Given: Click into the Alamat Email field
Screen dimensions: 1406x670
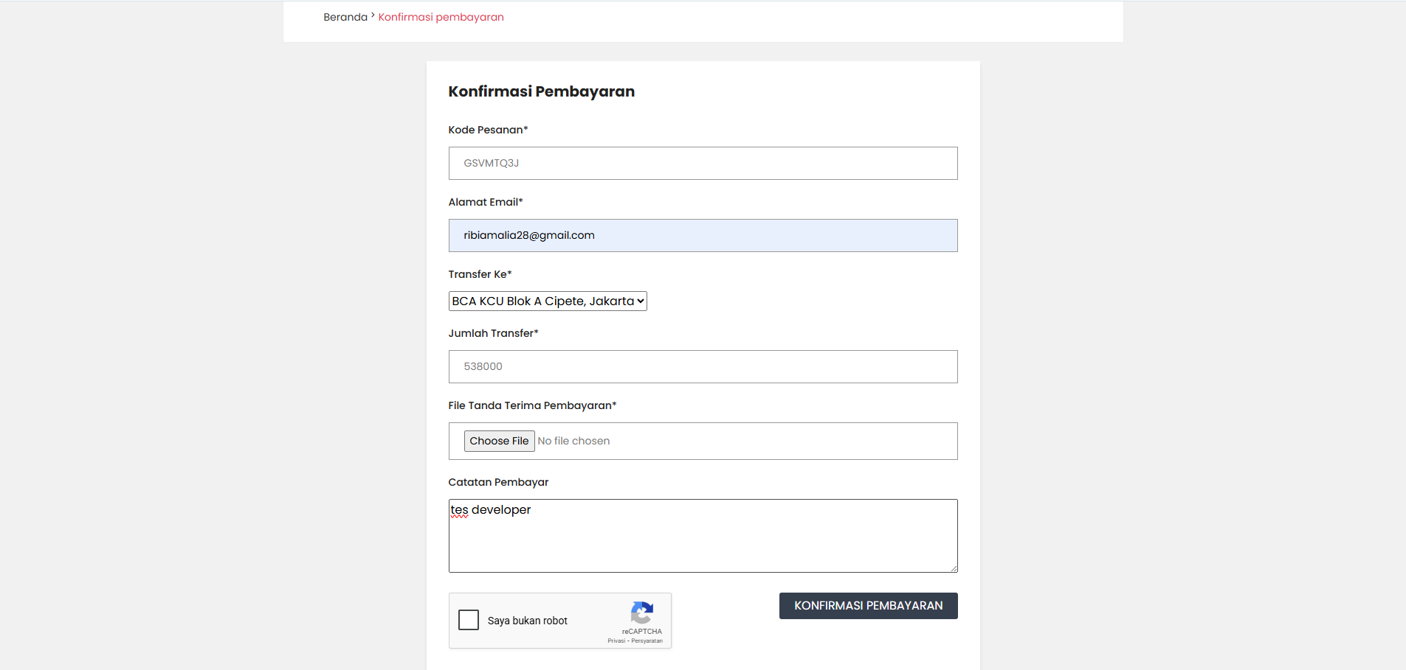Looking at the screenshot, I should tap(703, 235).
